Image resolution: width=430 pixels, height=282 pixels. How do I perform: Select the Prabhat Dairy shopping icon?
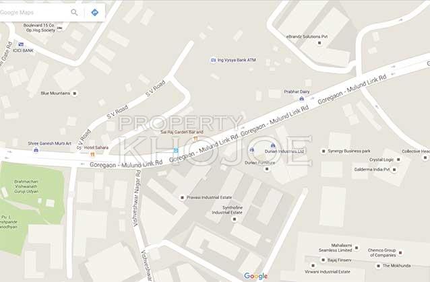pyautogui.click(x=301, y=98)
